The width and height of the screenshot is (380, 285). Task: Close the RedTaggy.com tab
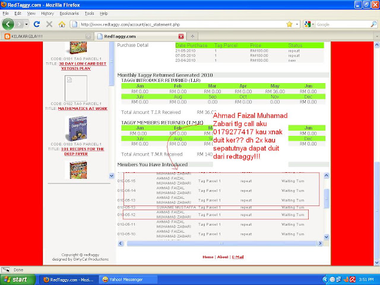(x=181, y=36)
